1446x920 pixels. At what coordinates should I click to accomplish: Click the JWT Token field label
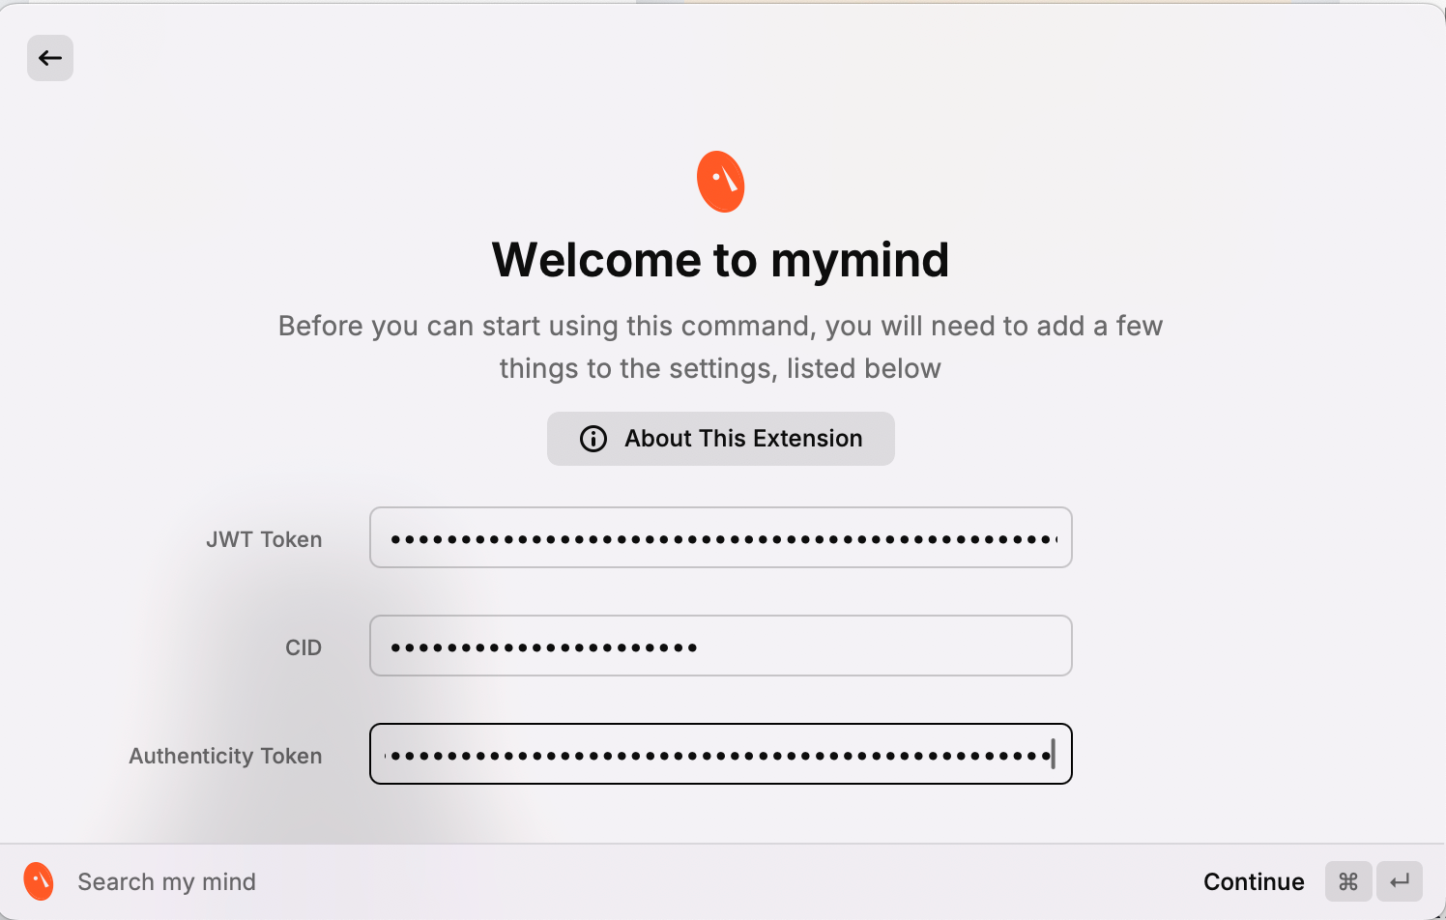point(264,539)
